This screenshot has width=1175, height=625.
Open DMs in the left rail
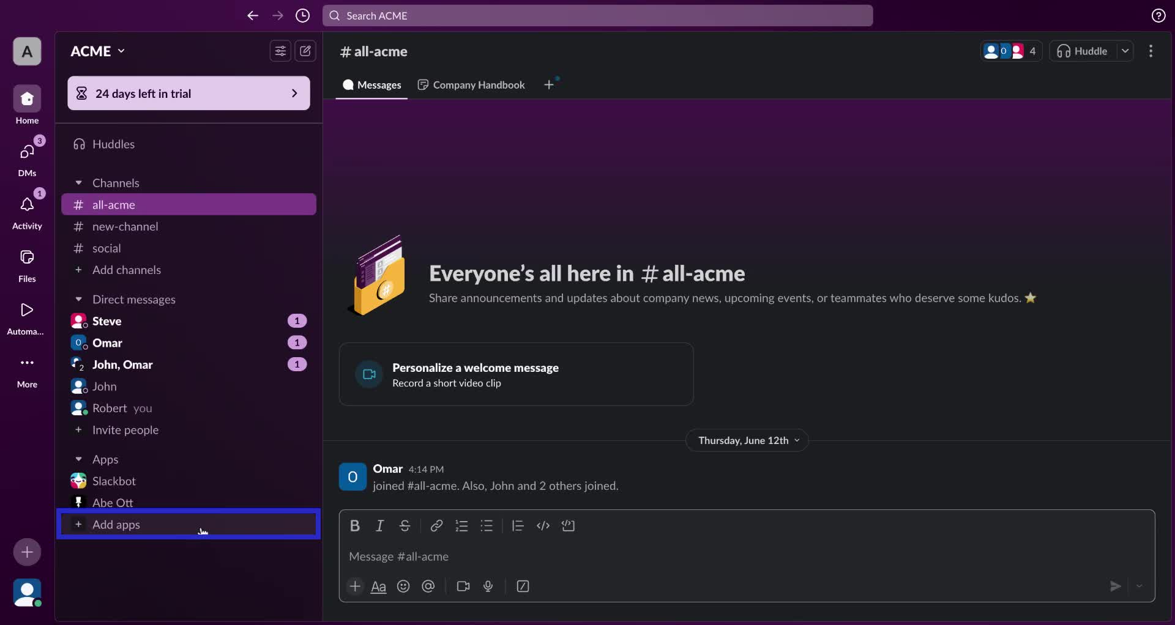pos(26,155)
